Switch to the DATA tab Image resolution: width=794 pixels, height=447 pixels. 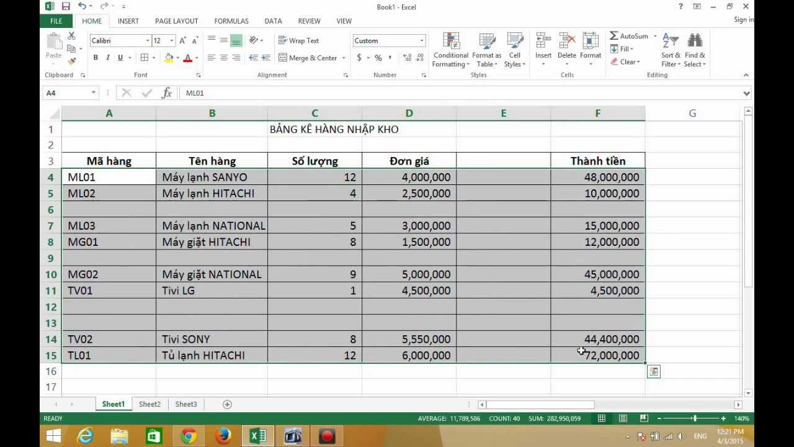point(273,21)
